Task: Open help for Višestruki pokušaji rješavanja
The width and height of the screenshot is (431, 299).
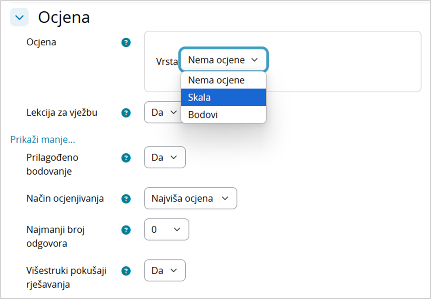Action: coord(126,271)
